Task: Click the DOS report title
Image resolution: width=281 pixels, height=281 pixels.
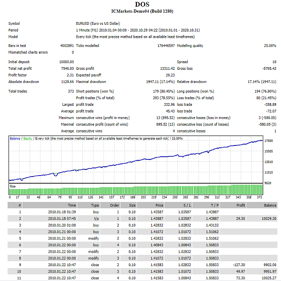Action: click(x=142, y=5)
